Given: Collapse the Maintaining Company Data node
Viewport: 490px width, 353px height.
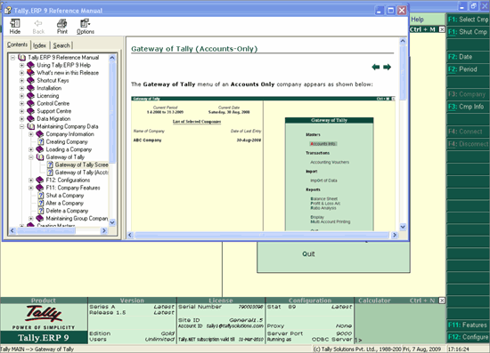Looking at the screenshot, I should pyautogui.click(x=21, y=126).
